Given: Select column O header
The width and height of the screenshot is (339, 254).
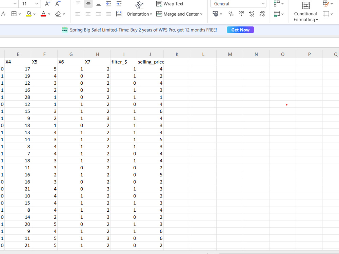Looking at the screenshot, I should (283, 54).
